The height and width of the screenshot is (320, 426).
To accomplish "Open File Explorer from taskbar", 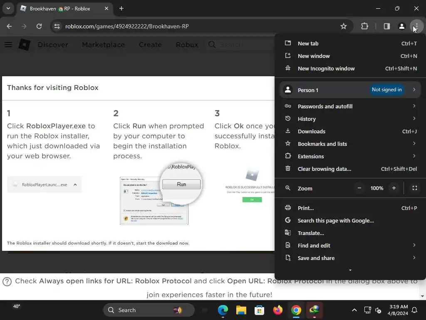I will [241, 310].
